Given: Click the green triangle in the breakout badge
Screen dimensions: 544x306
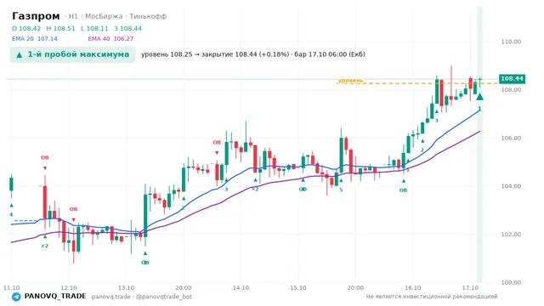Looking at the screenshot, I should tap(20, 54).
